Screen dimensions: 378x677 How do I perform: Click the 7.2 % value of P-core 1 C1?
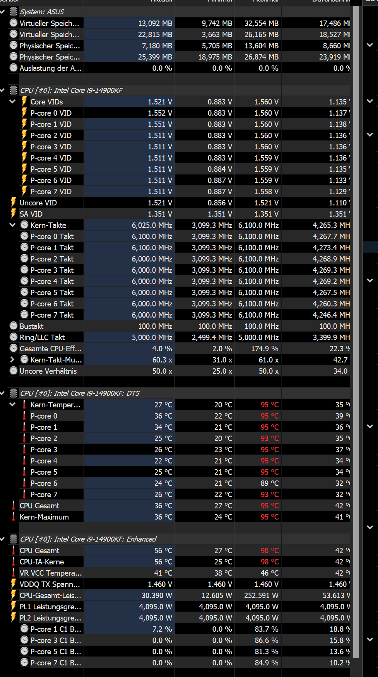[x=162, y=629]
